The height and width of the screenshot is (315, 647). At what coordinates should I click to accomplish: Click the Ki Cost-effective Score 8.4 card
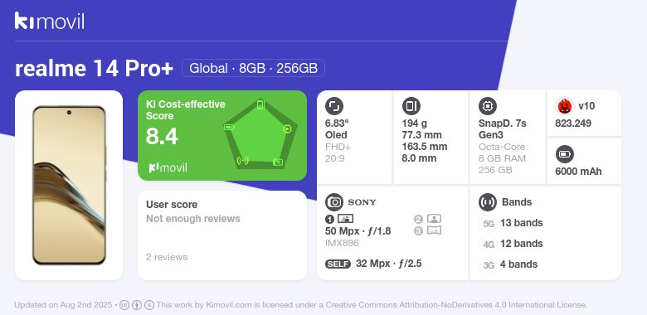point(222,136)
